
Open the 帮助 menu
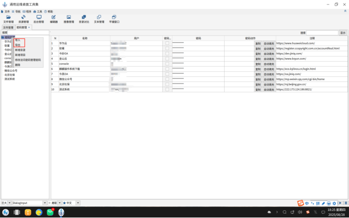pos(49,12)
